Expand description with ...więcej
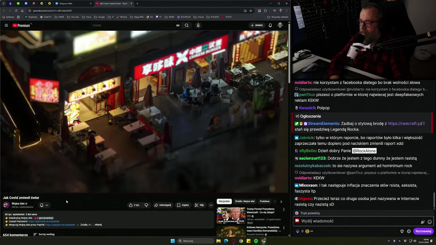This screenshot has height=245, width=436. (97, 225)
